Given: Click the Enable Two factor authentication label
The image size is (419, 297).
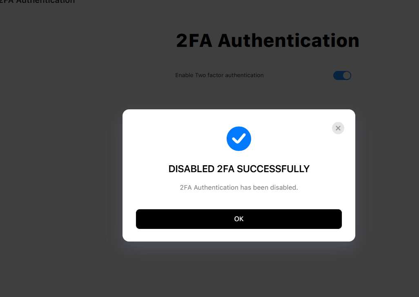Looking at the screenshot, I should point(219,75).
